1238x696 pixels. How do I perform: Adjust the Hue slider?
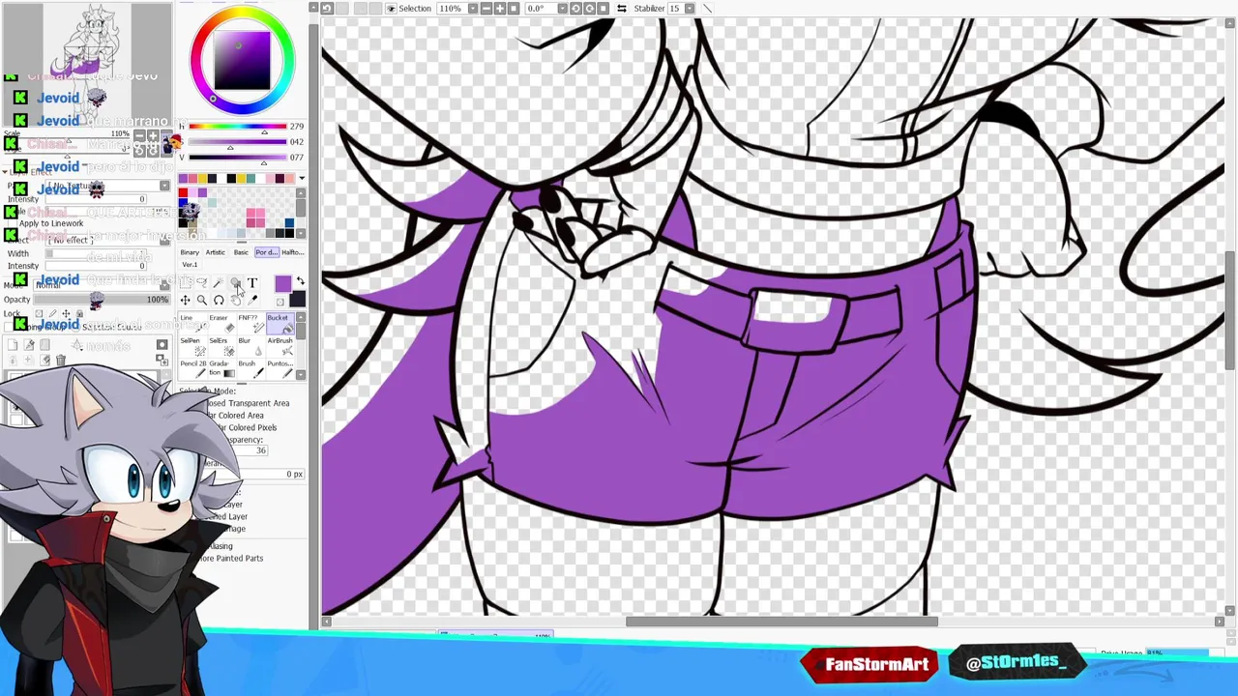(237, 127)
